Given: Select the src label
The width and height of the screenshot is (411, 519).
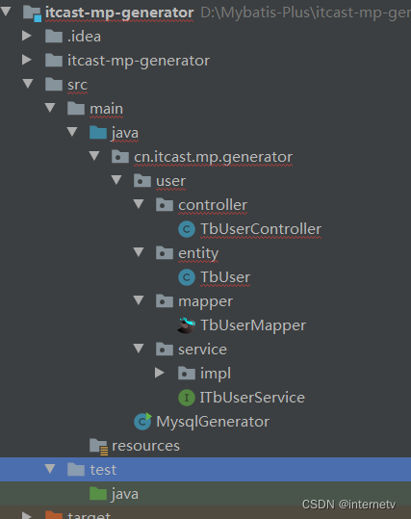Looking at the screenshot, I should (x=77, y=85).
